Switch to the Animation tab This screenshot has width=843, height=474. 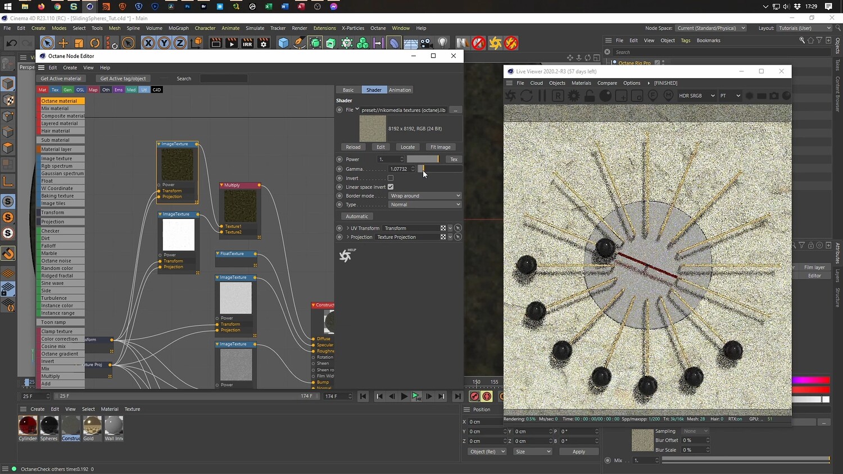click(x=400, y=90)
